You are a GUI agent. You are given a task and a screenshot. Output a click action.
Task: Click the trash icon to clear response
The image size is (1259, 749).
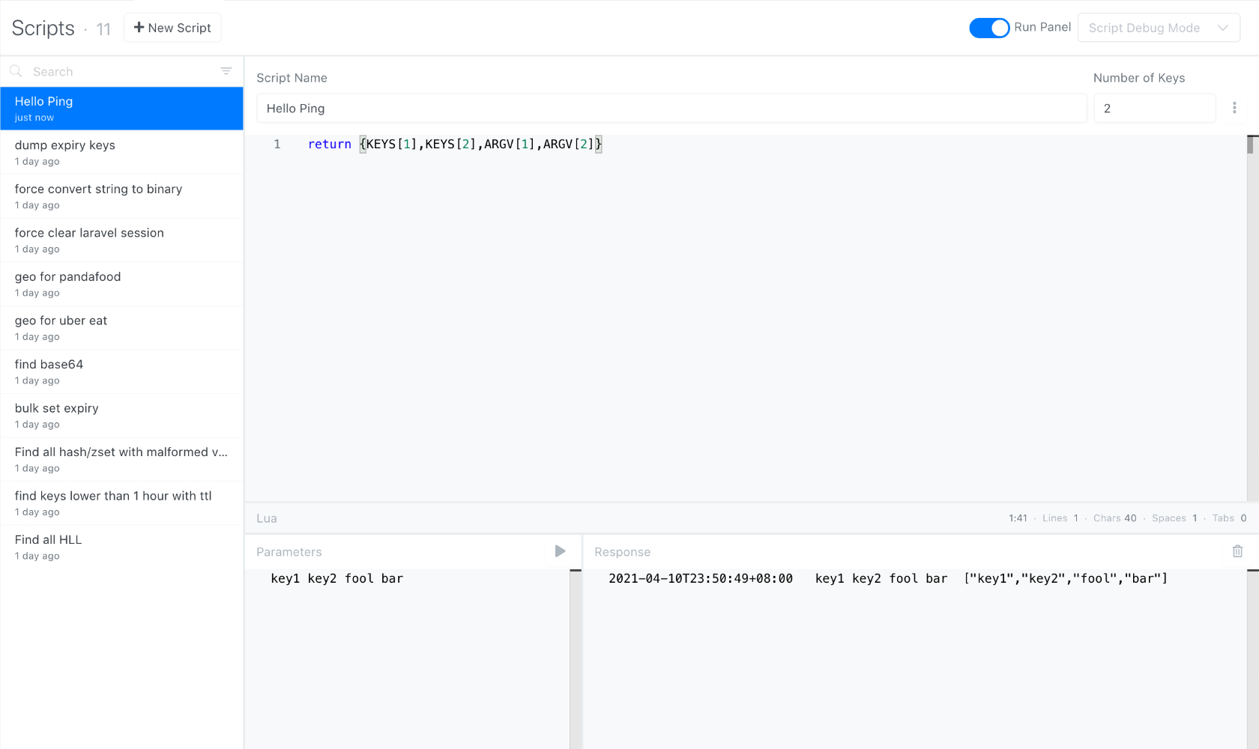pyautogui.click(x=1237, y=551)
